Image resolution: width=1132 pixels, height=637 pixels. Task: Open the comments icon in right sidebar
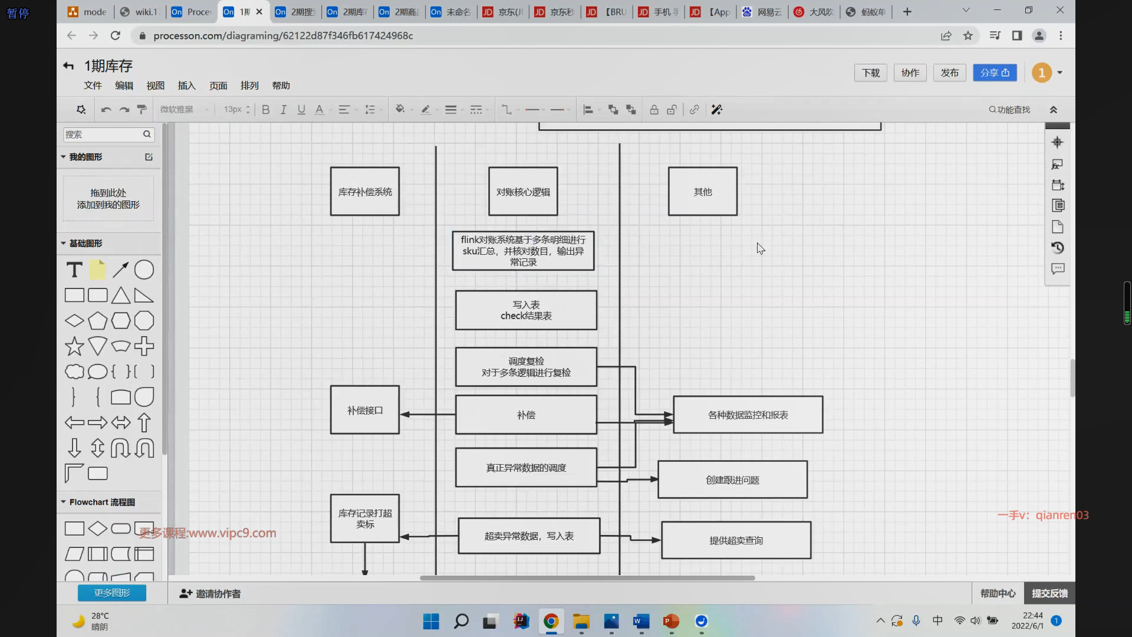coord(1058,269)
